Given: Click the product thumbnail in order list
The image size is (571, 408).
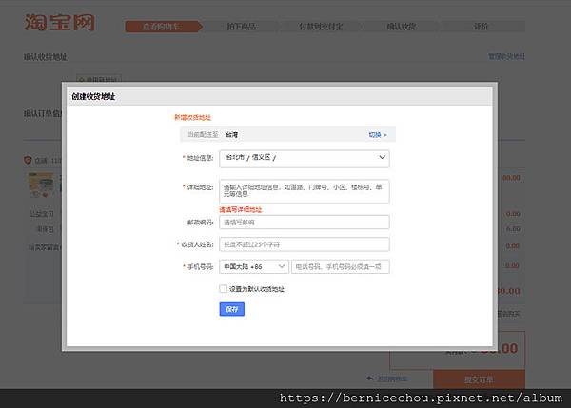Looking at the screenshot, I should pos(41,185).
